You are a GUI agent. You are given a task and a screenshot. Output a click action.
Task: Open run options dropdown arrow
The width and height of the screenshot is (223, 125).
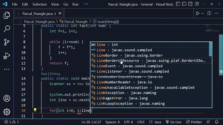click(x=202, y=13)
